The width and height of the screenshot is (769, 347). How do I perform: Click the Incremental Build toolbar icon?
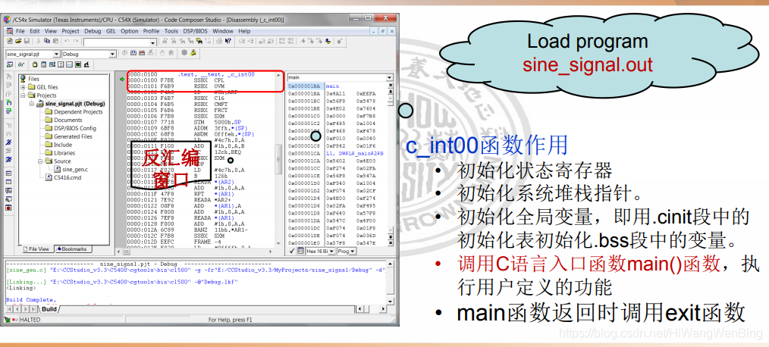click(133, 53)
